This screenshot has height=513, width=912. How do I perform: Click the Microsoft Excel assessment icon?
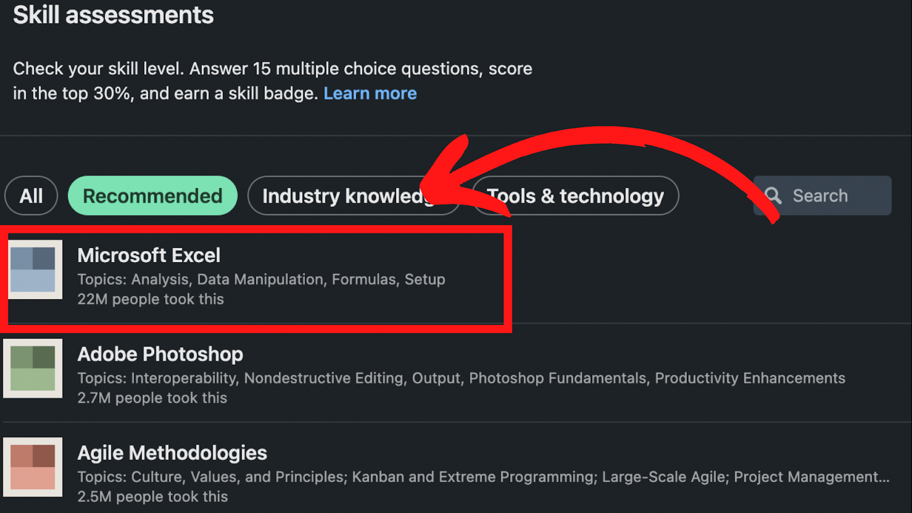coord(35,270)
